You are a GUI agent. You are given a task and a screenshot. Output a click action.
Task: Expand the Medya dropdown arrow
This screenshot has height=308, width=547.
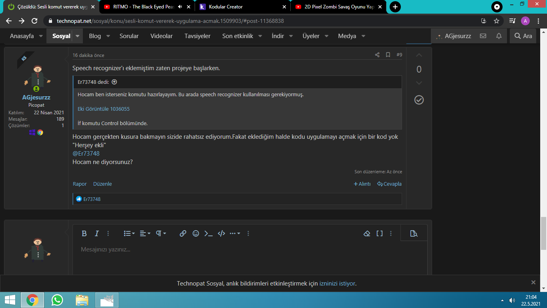[364, 36]
